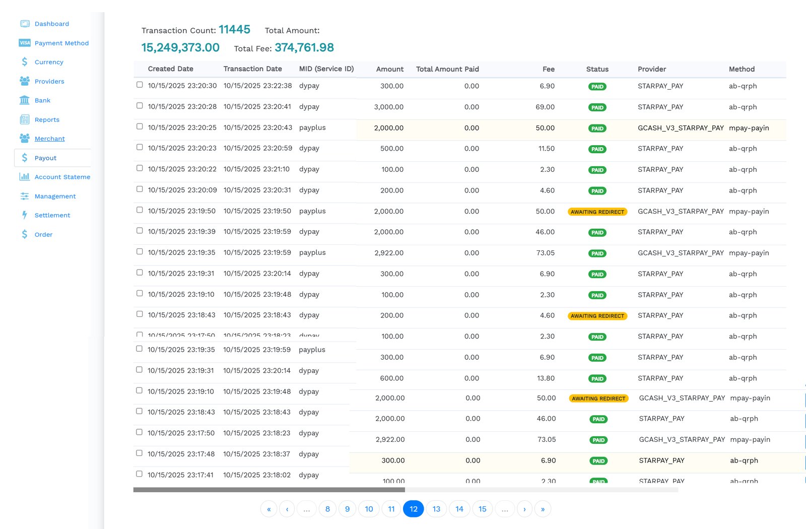Open the Merchant link in sidebar
The image size is (806, 529).
tap(49, 139)
